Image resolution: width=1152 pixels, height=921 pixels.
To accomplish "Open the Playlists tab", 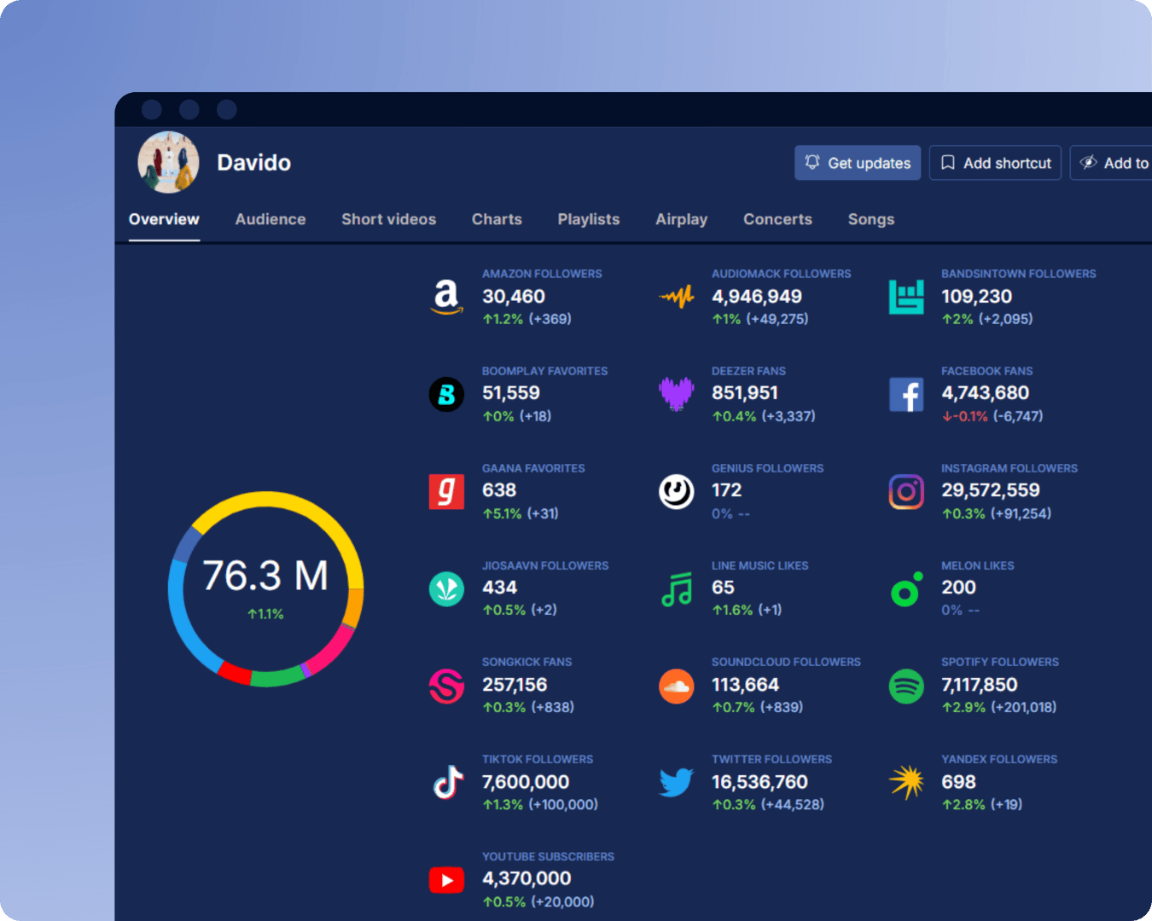I will coord(589,219).
